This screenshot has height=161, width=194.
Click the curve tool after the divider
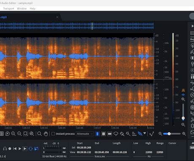pyautogui.click(x=152, y=133)
